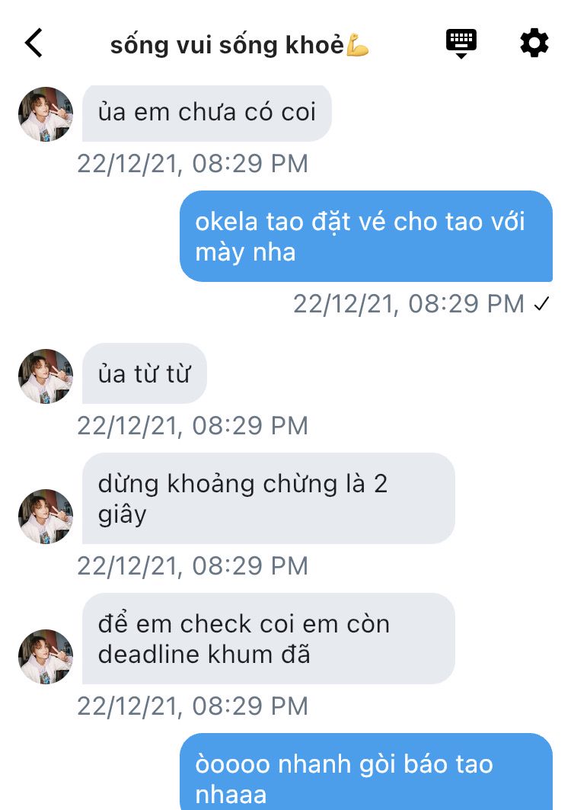Open avatar next to 'dừng khoảng chừng' message
This screenshot has width=571, height=810.
point(46,516)
